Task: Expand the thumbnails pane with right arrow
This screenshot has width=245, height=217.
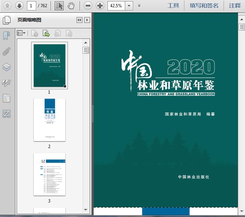Action: tap(87, 20)
